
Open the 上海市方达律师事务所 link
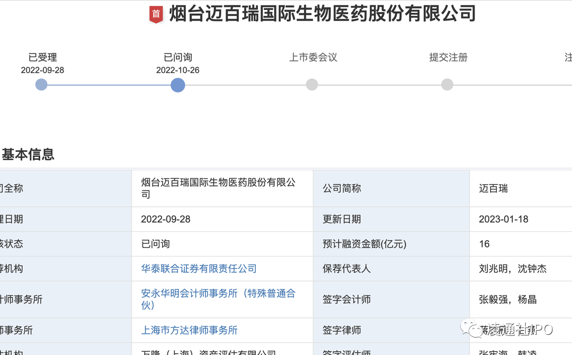[x=189, y=330]
